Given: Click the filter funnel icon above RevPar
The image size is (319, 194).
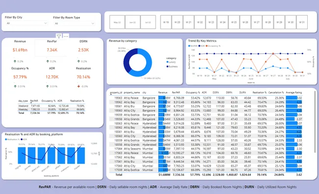Looking at the screenshot, I should pyautogui.click(x=59, y=37).
